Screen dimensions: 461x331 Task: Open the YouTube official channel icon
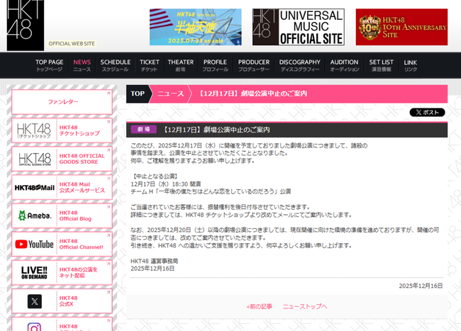(x=35, y=245)
